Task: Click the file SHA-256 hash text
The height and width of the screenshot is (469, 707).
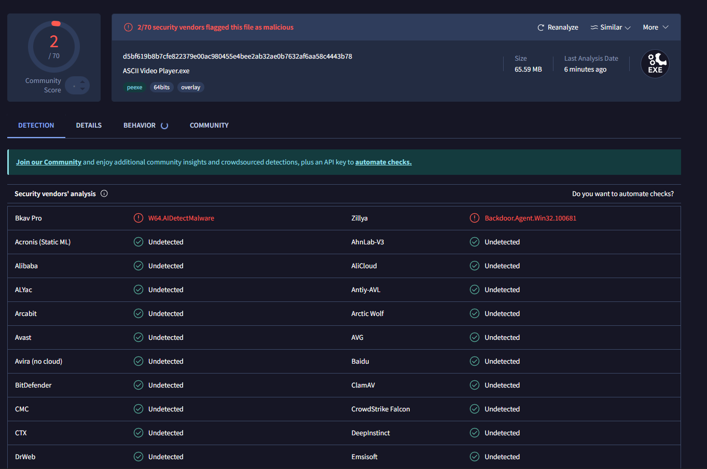Action: coord(238,57)
